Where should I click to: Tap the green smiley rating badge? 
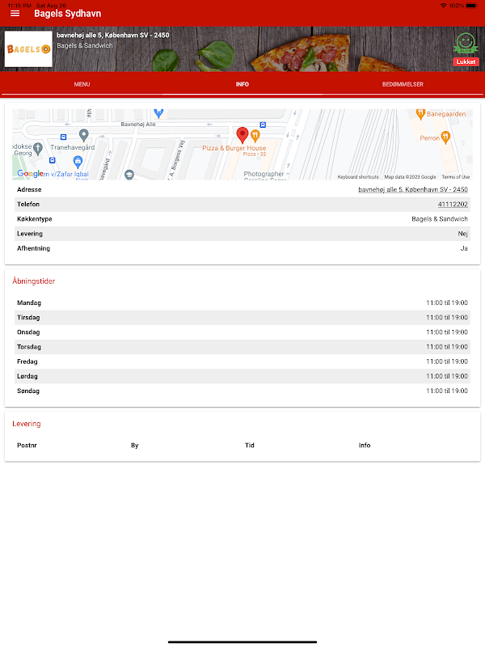[x=466, y=44]
